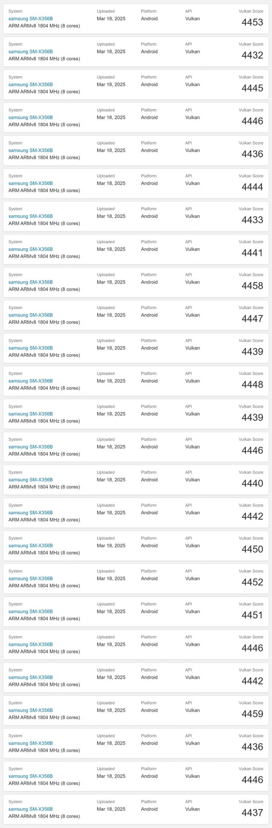This screenshot has height=828, width=272.
Task: Follow the samsung SM-X356B link scoring 4433
Action: 31,216
